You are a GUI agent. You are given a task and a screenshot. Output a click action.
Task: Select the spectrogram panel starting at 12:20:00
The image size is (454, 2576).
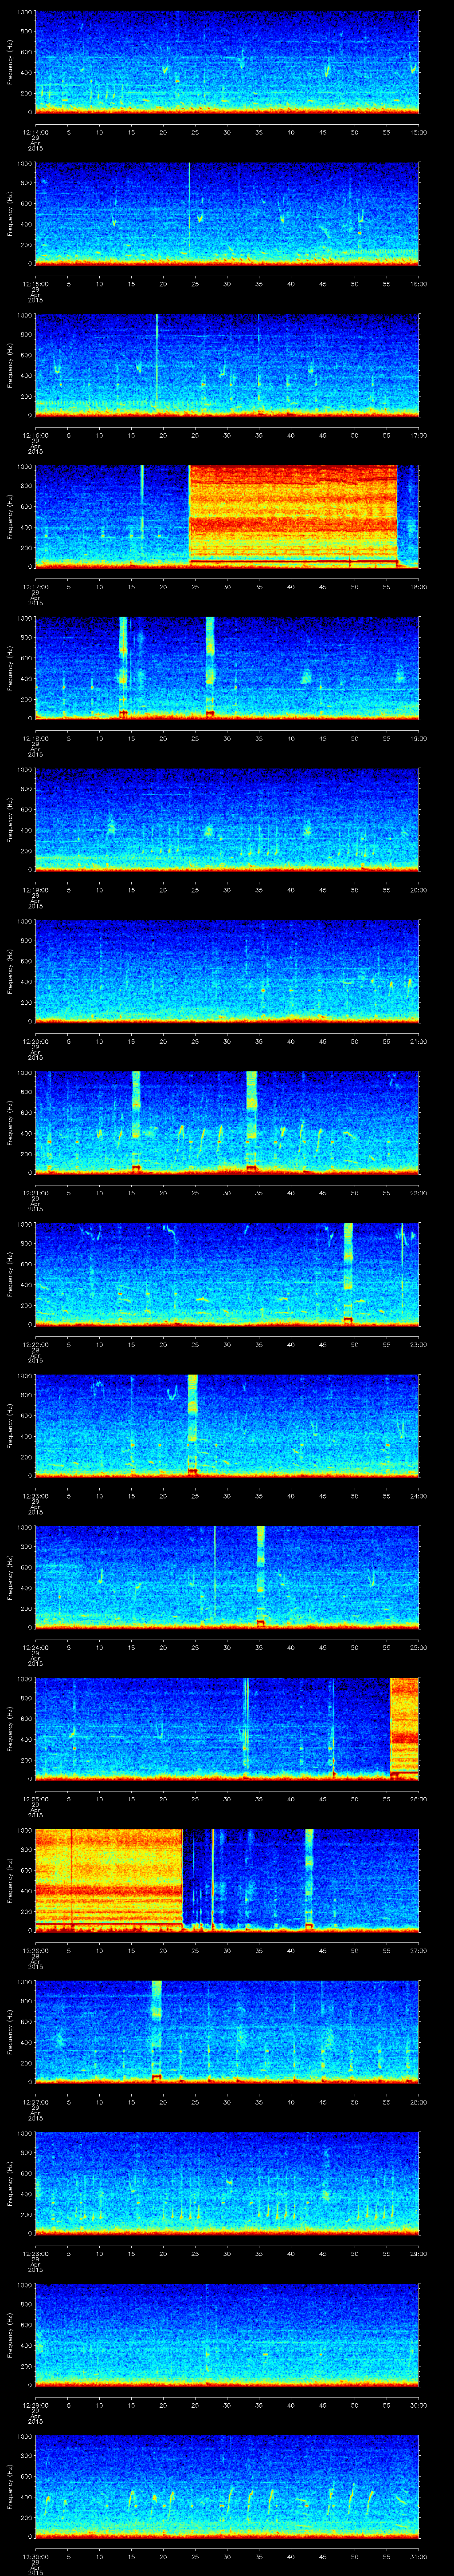coord(227,971)
